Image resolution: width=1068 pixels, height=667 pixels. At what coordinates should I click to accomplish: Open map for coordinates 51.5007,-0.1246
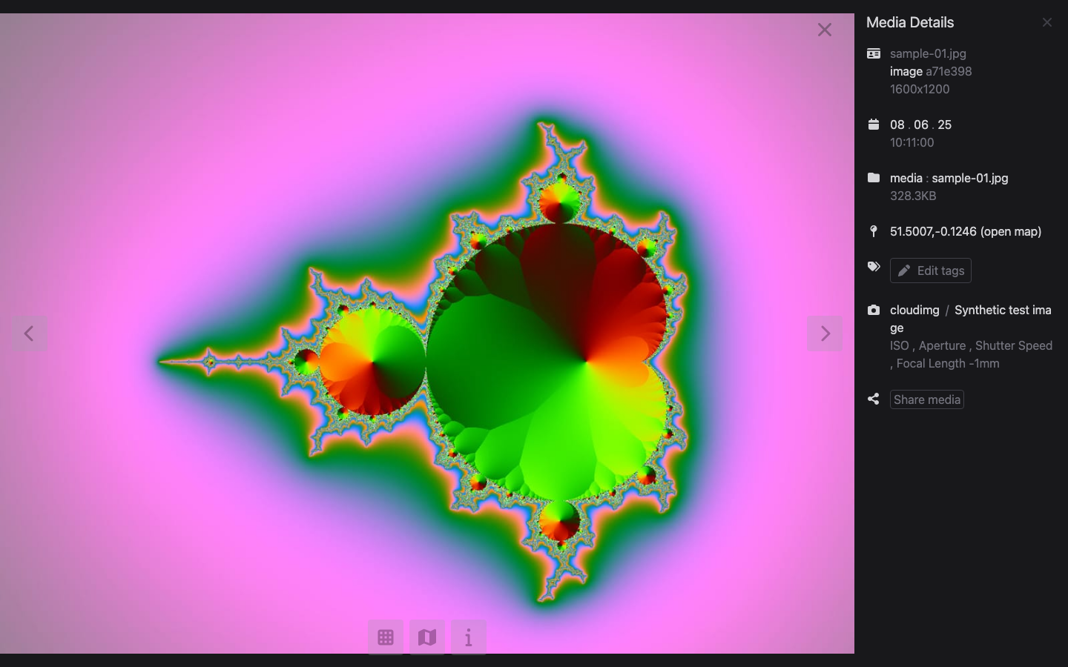(966, 231)
